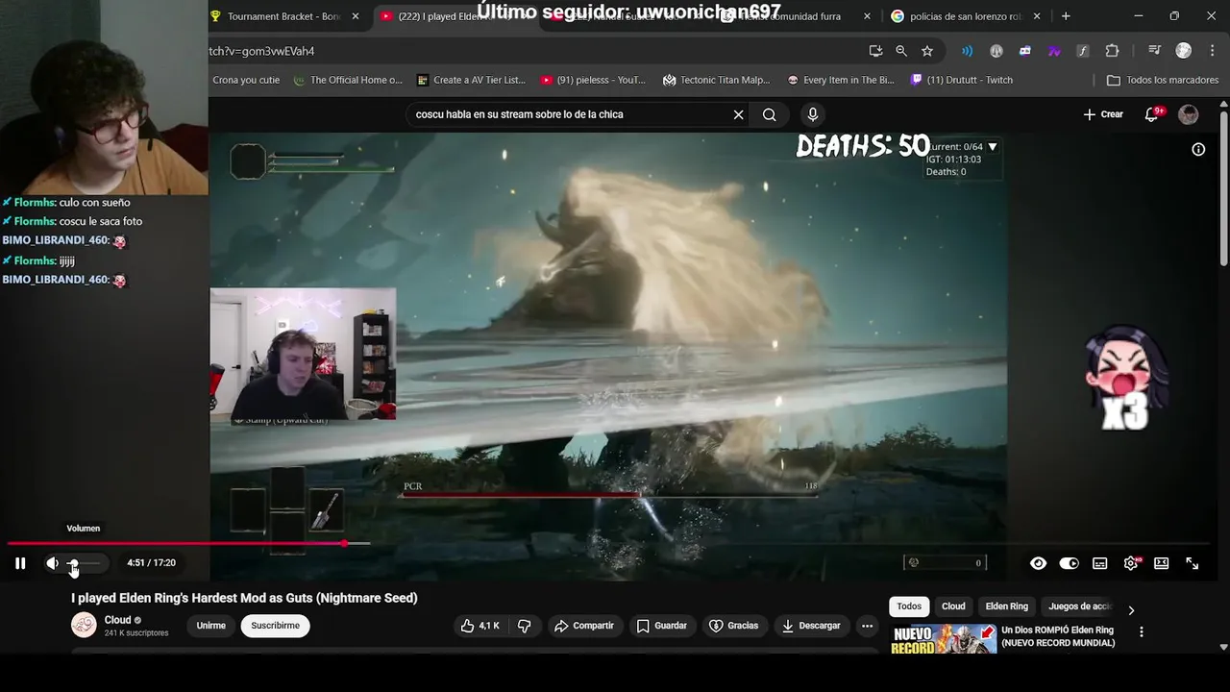Image resolution: width=1230 pixels, height=692 pixels.
Task: Click the red video progress bar
Action: point(176,544)
